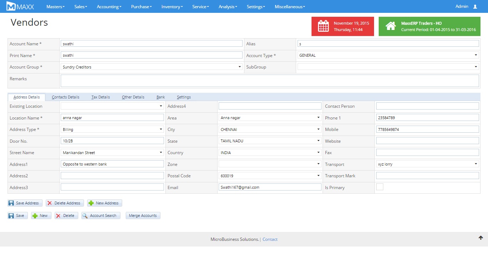488x274 pixels.
Task: Click the Admin user profile icon
Action: [475, 6]
